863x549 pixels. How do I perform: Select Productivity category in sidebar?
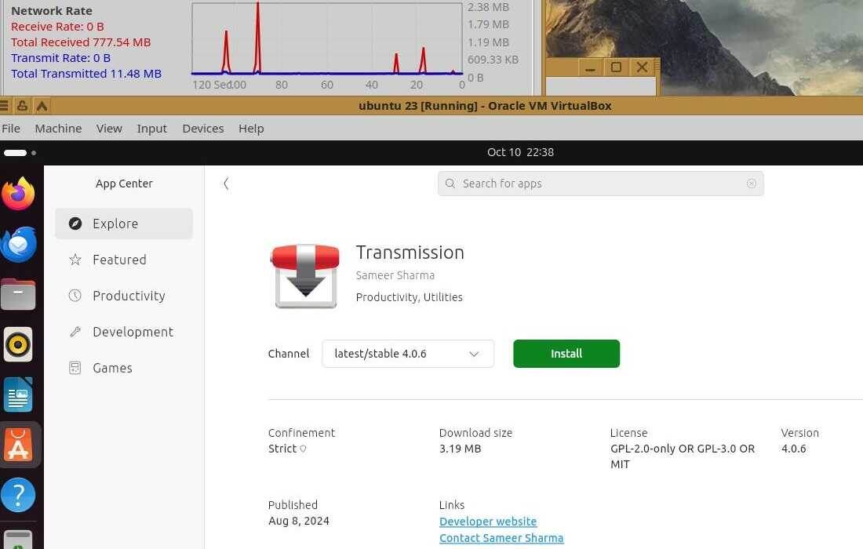pos(124,296)
